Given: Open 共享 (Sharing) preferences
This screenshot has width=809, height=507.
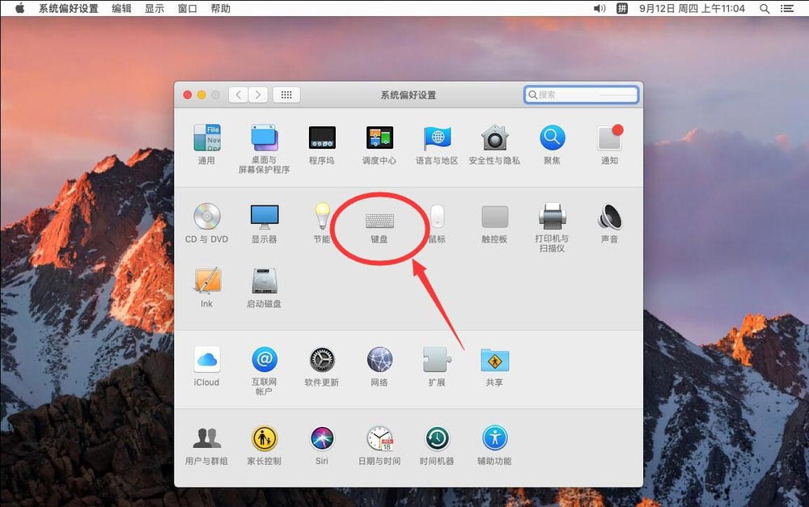Looking at the screenshot, I should [493, 361].
